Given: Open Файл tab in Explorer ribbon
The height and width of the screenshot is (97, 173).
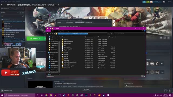Looking at the screenshot, I should point(48,31).
